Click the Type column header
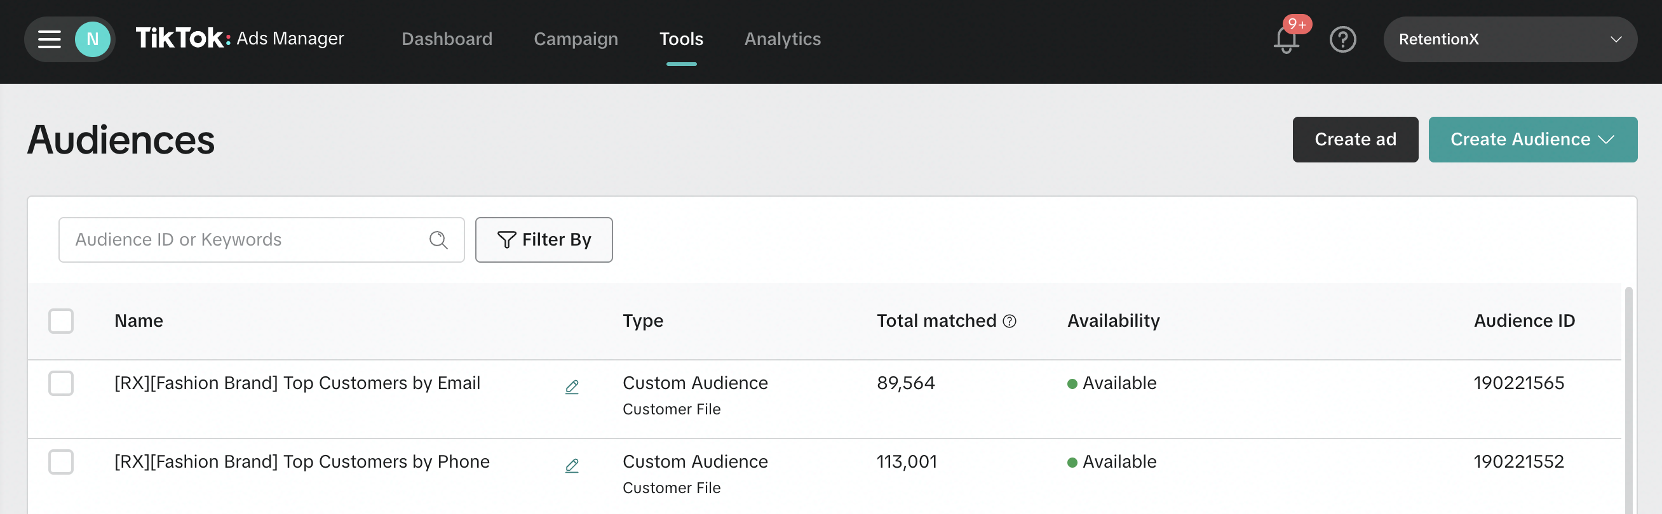 [x=642, y=320]
